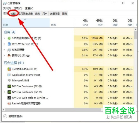The height and width of the screenshot is (123, 139).
Task: Click the 10.9 MB memory cell
Action: (96, 69)
